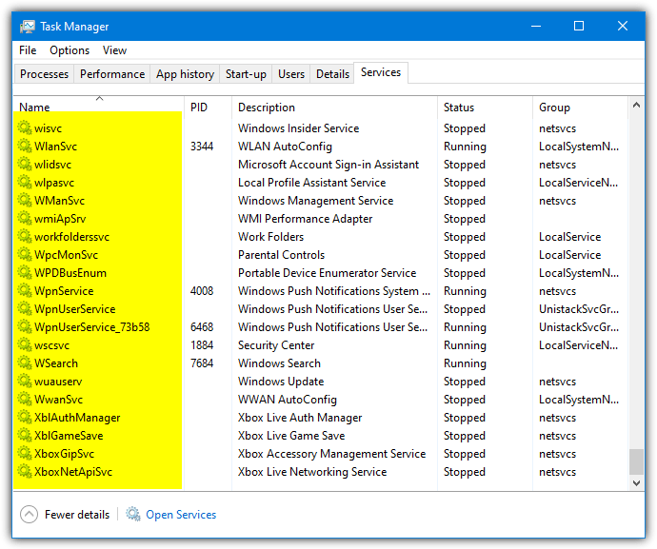657x549 pixels.
Task: Select the Security Center description cell
Action: pyautogui.click(x=276, y=345)
